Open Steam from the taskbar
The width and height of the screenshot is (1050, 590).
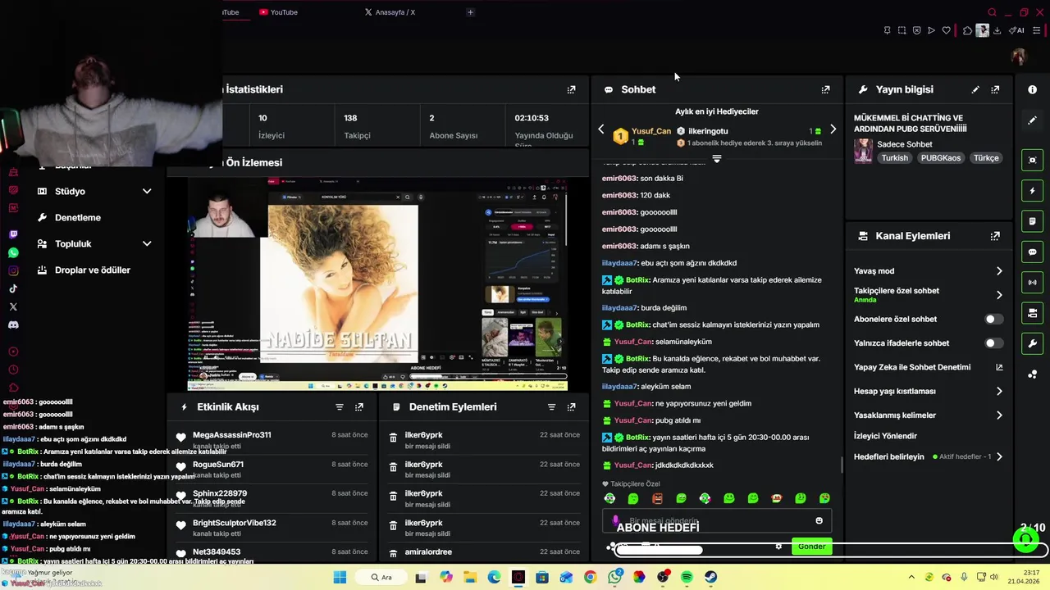[710, 577]
